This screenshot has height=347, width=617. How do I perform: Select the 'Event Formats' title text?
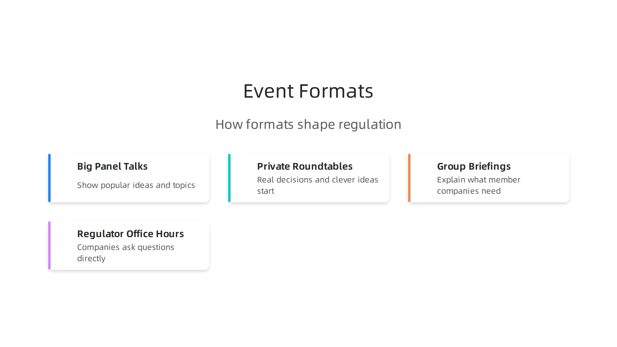point(308,91)
